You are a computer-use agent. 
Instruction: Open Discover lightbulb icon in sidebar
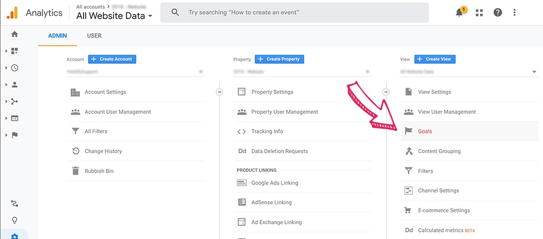click(15, 221)
